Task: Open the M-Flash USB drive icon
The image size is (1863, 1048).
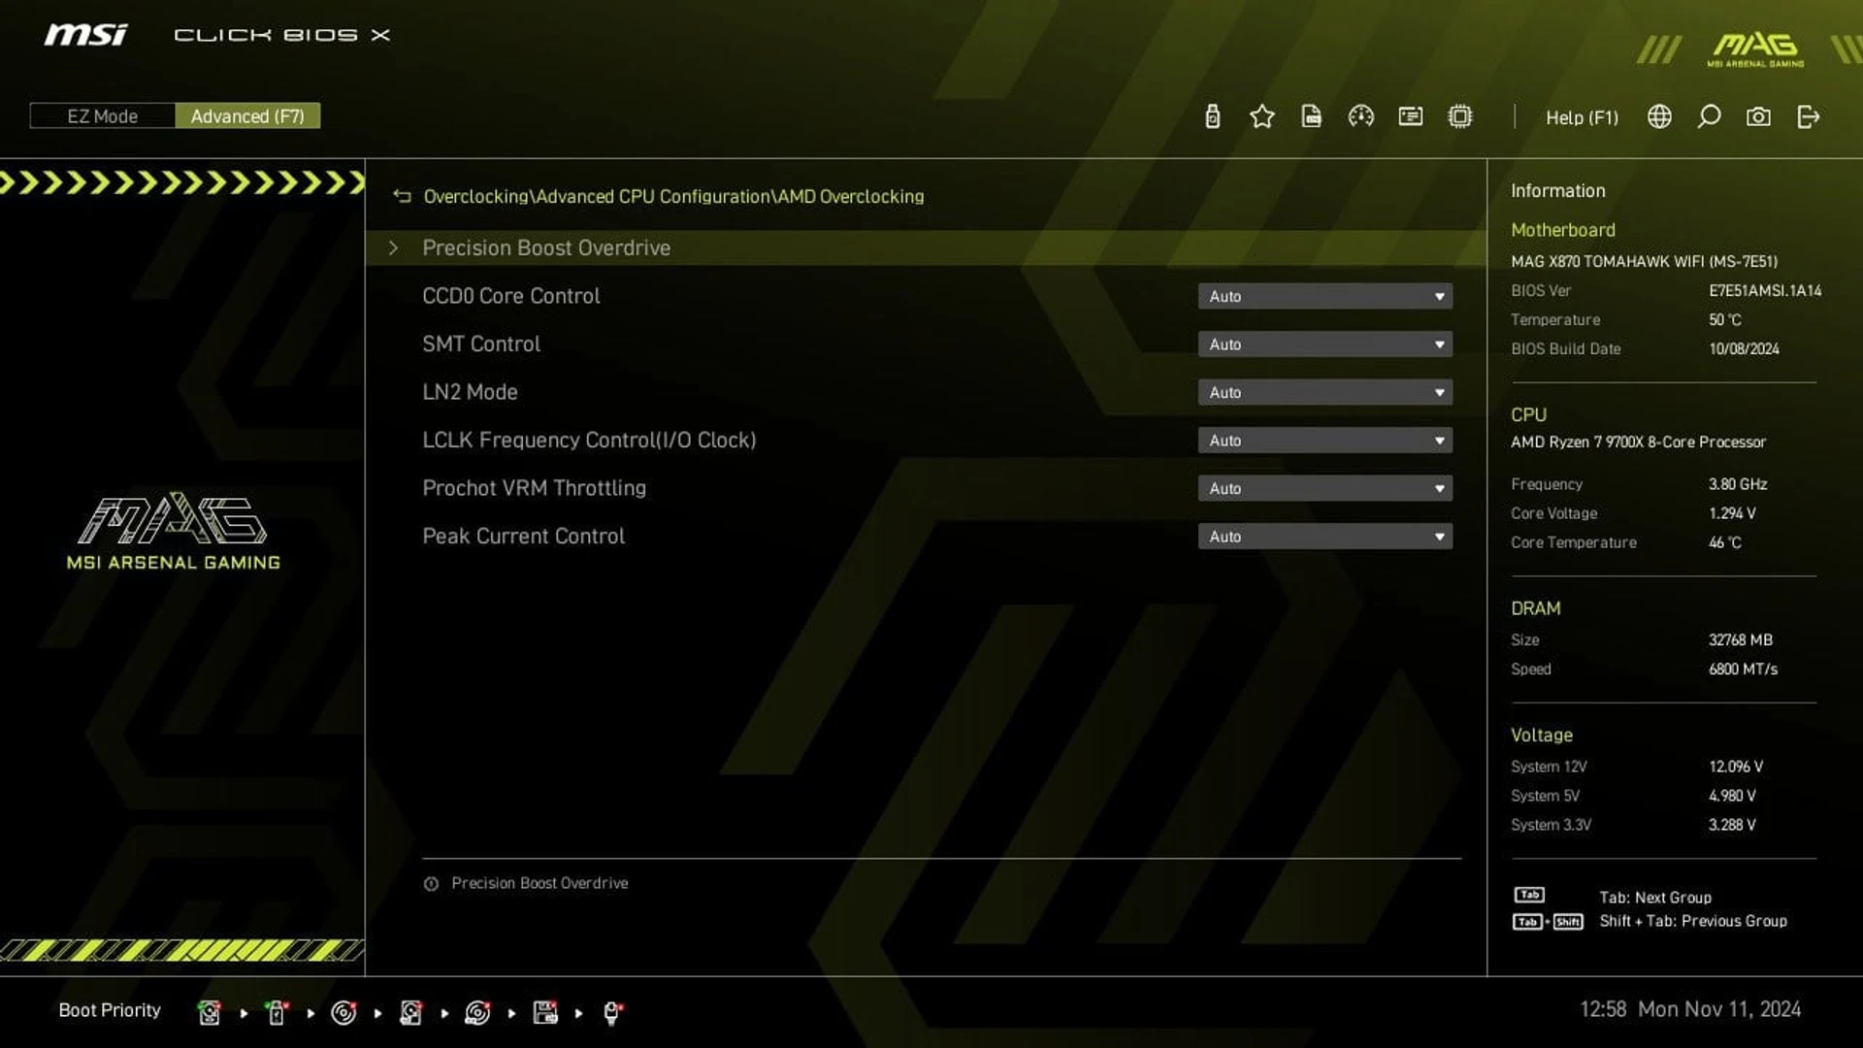Action: pyautogui.click(x=1212, y=116)
